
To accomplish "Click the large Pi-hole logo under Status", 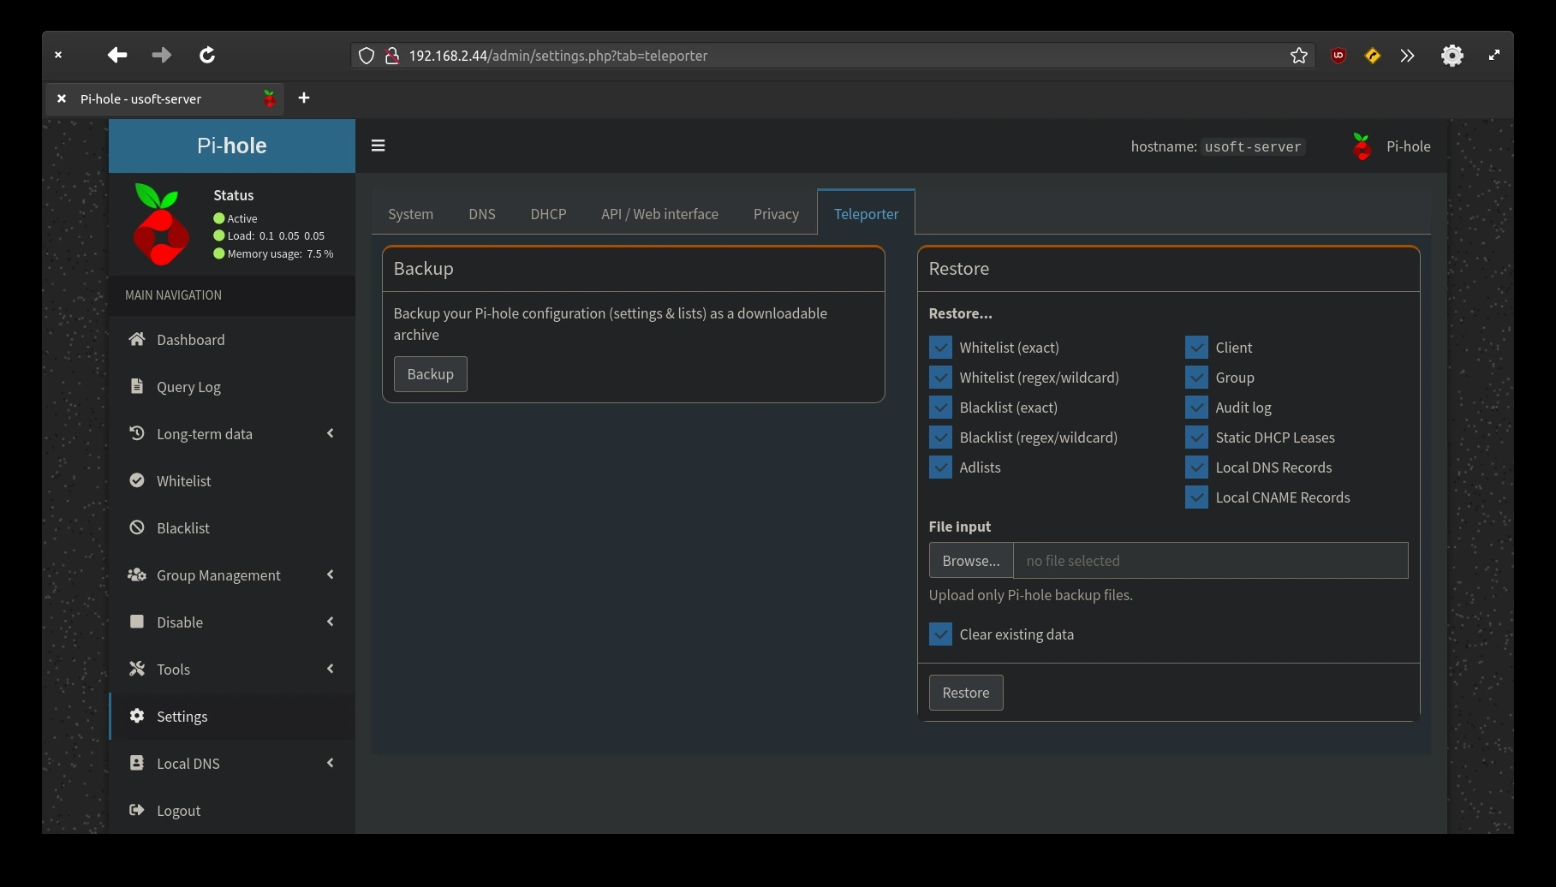I will 161,224.
